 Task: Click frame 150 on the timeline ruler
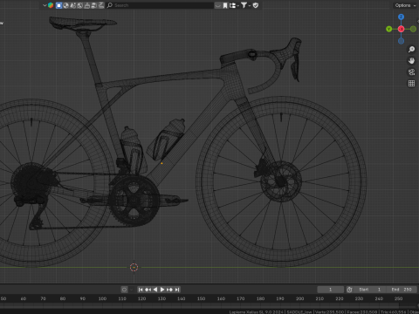(201, 298)
